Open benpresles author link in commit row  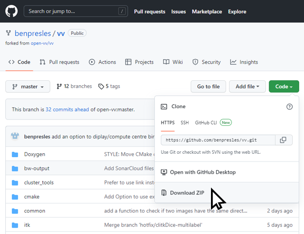pos(37,137)
